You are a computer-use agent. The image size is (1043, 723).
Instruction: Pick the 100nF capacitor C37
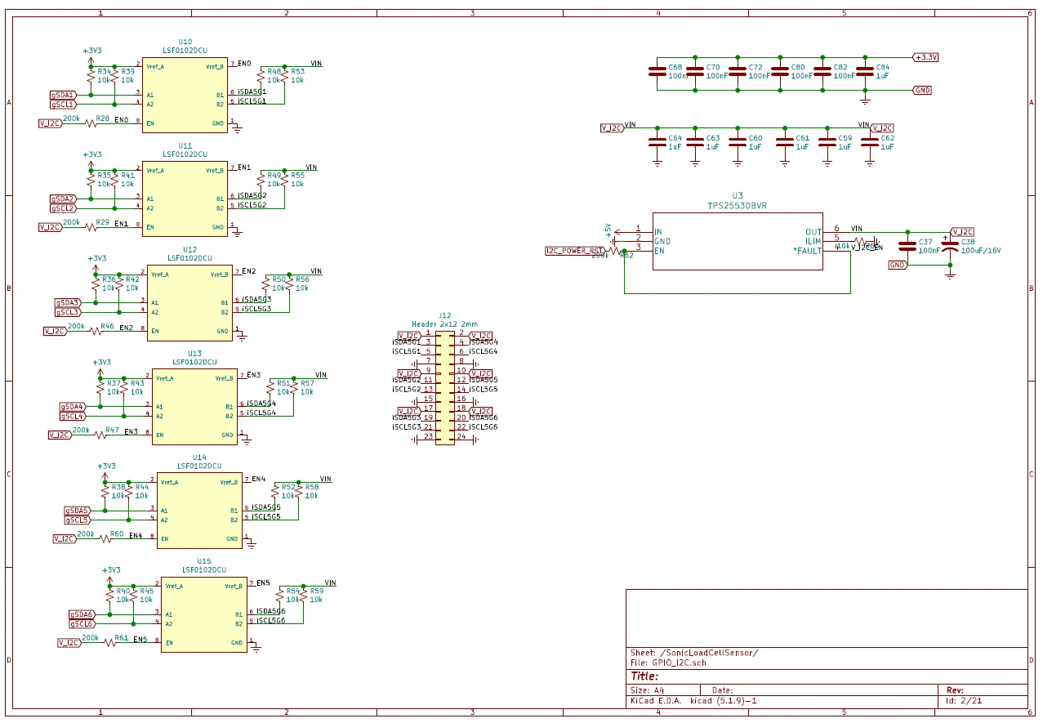tap(907, 246)
